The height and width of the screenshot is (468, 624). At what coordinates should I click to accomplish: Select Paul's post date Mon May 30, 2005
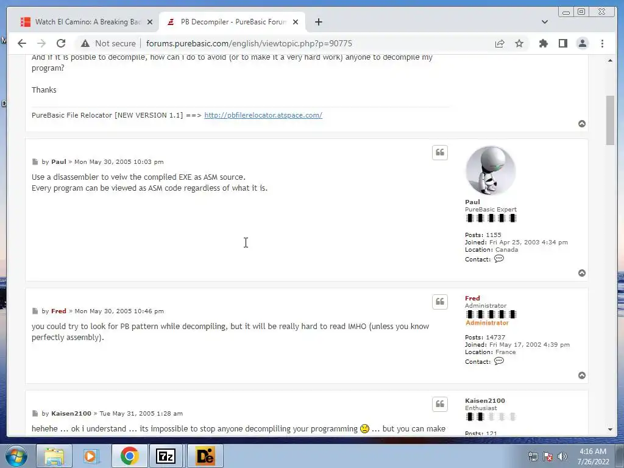point(119,161)
